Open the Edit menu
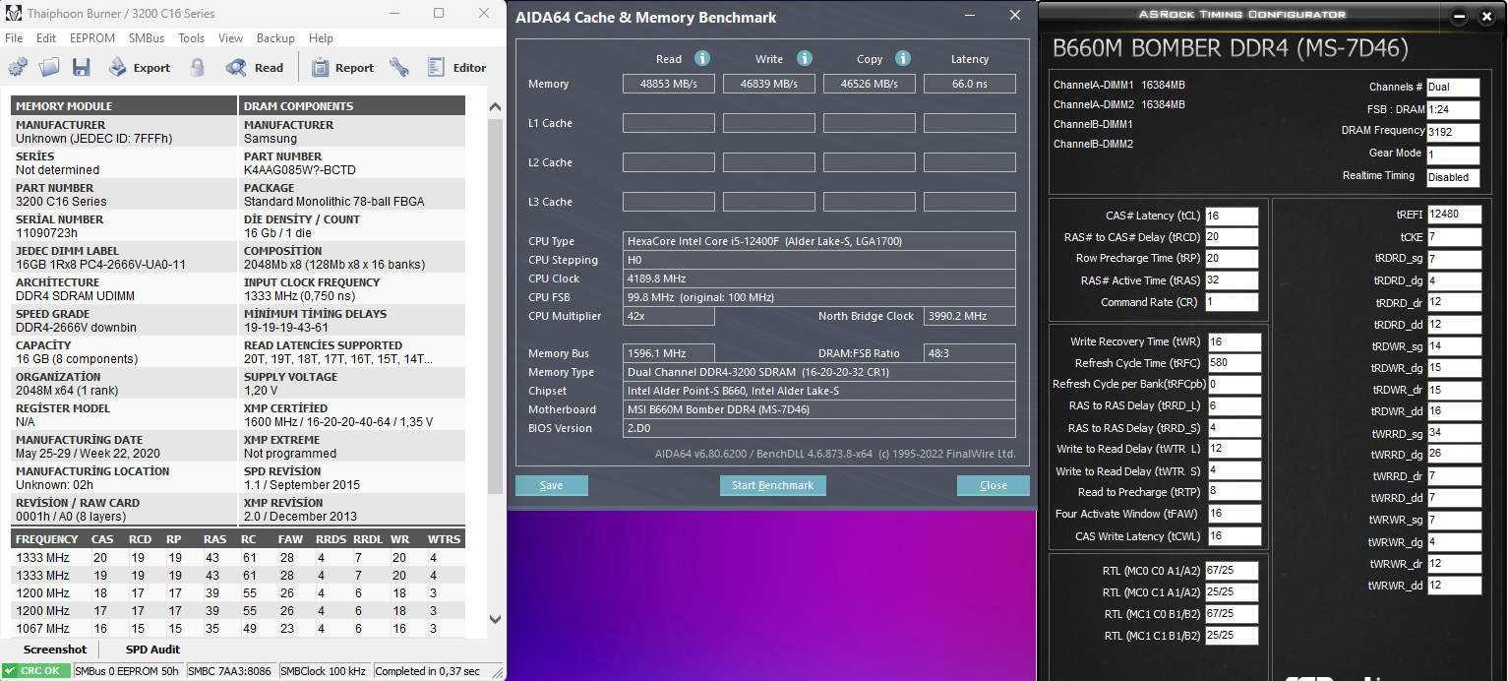 tap(46, 38)
